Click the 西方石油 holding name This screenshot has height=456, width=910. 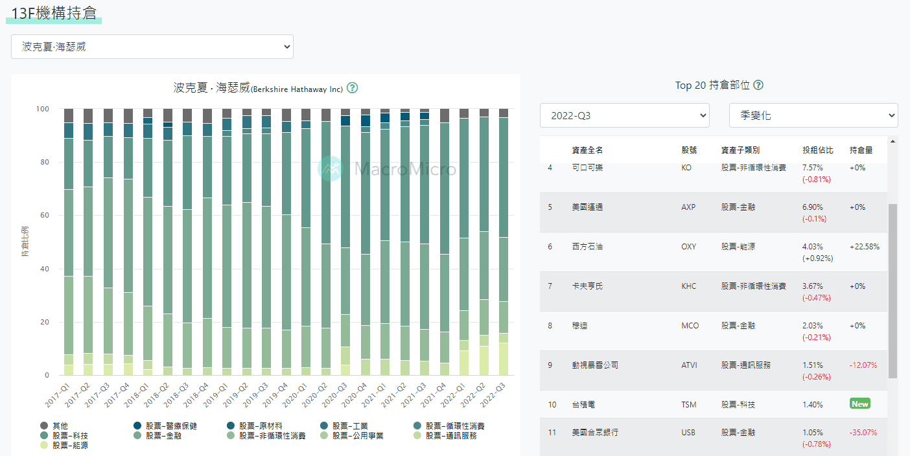587,247
